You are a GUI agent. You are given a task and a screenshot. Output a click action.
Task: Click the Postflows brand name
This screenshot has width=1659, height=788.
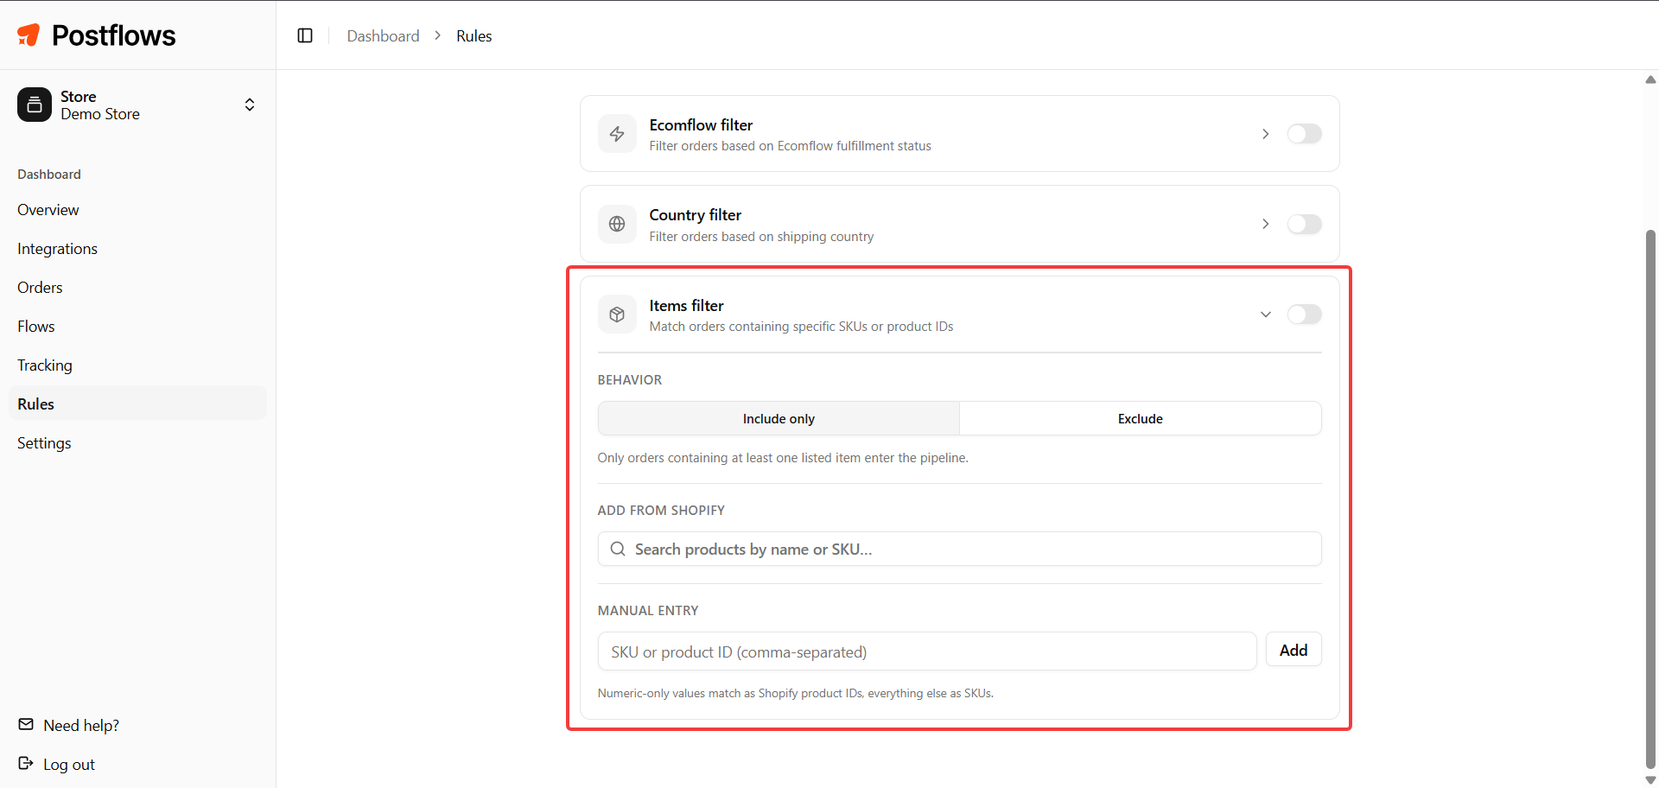[x=114, y=35]
